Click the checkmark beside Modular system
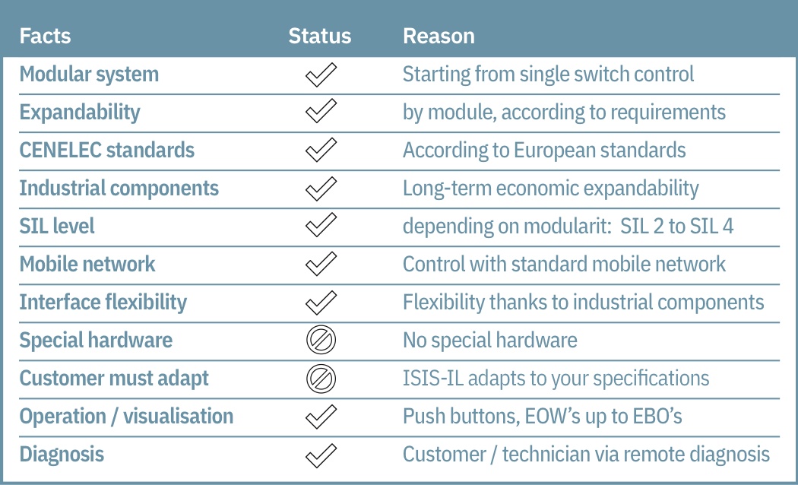This screenshot has width=798, height=485. coord(321,74)
